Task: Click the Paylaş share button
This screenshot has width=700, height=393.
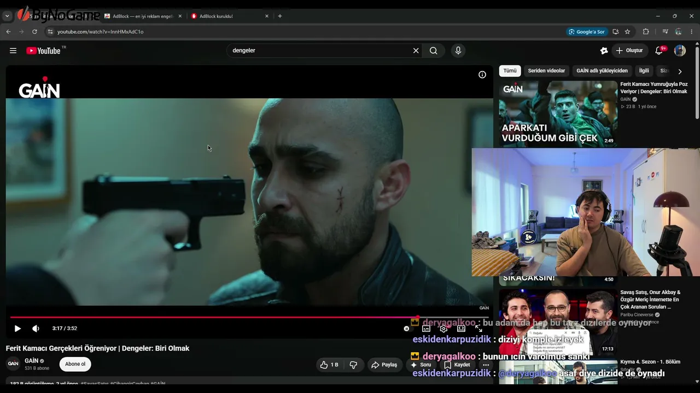Action: pos(384,365)
